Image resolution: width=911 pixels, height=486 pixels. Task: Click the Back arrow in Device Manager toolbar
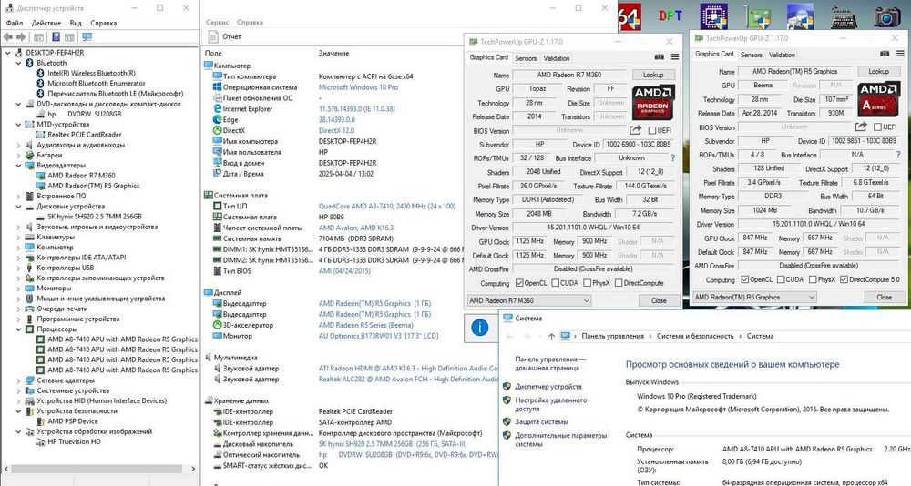(8, 37)
